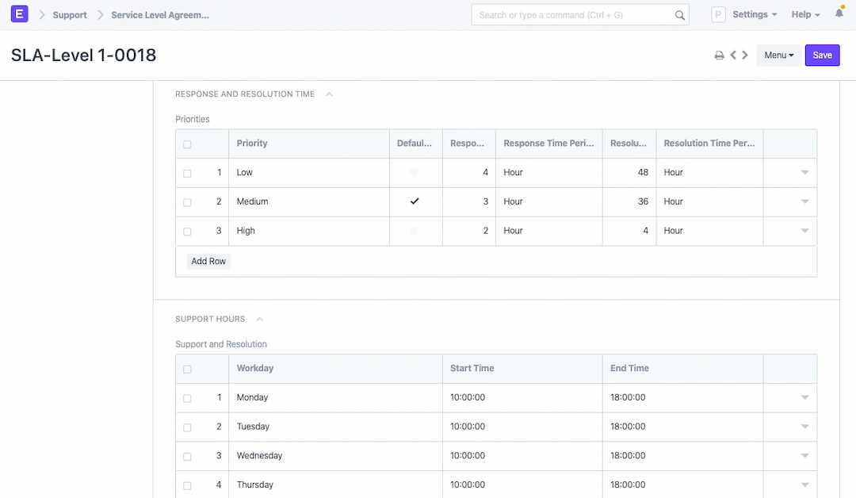Go to next document arrow
The height and width of the screenshot is (498, 856).
[x=745, y=56]
